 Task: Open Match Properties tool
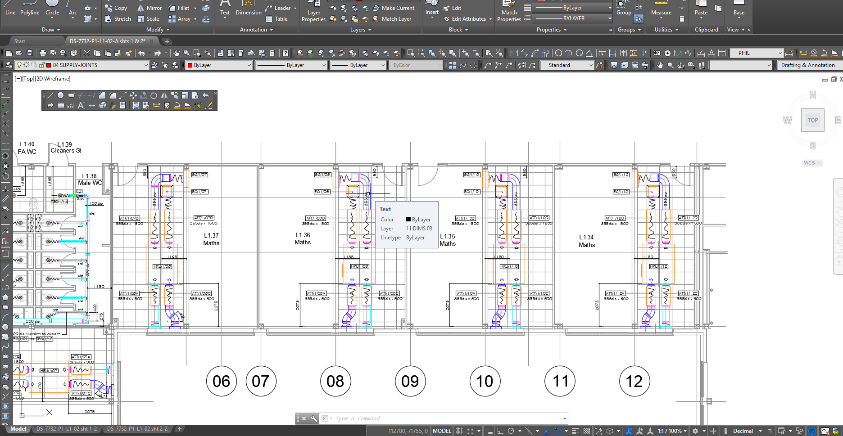(x=509, y=13)
